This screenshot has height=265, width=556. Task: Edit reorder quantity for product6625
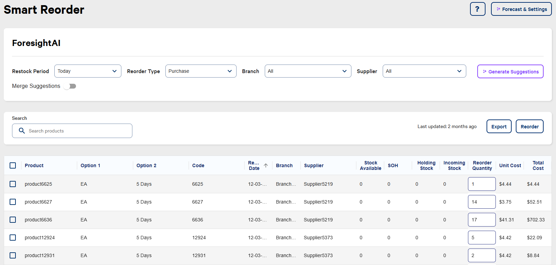coord(482,184)
